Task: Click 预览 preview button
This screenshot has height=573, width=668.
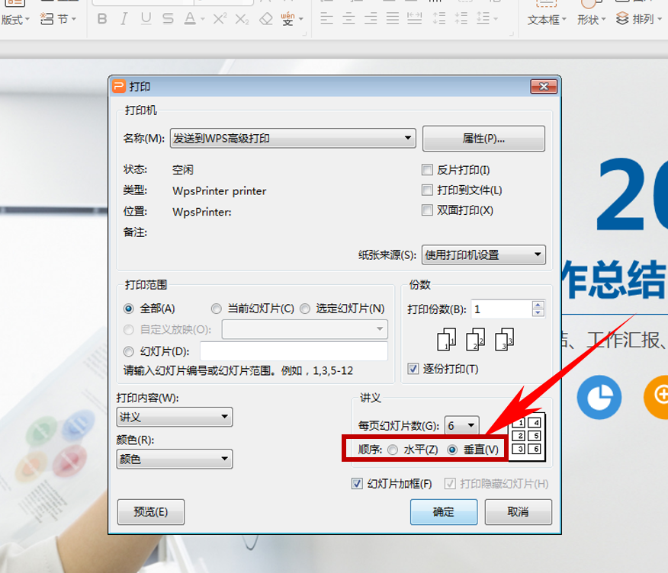Action: 151,512
